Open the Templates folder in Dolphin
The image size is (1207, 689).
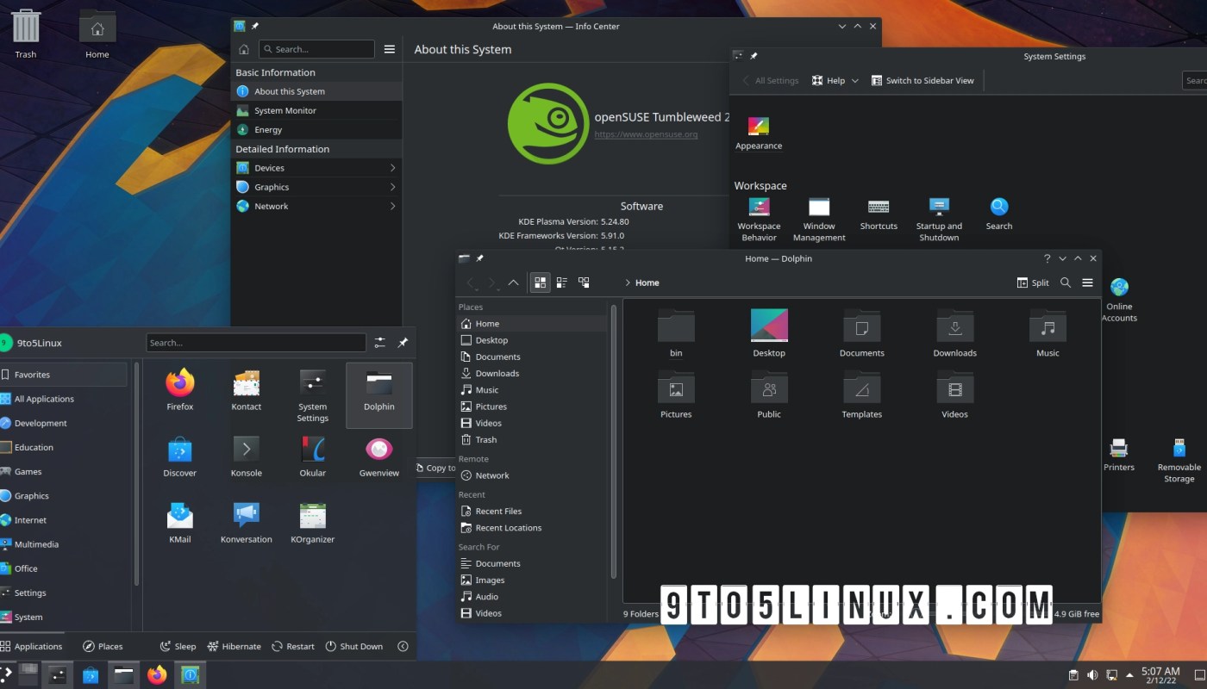862,394
